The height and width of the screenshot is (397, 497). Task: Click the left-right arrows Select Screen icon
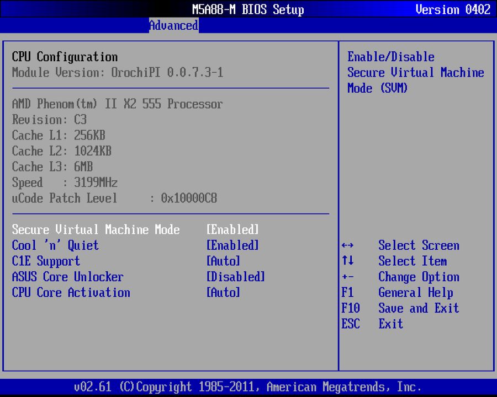348,245
